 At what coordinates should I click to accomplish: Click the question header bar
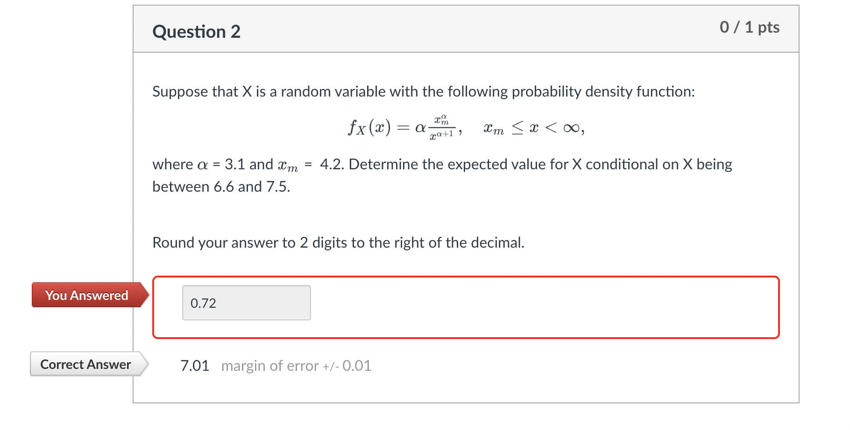466,28
